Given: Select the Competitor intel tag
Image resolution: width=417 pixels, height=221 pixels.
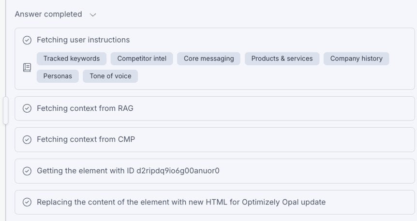Looking at the screenshot, I should click(x=142, y=59).
